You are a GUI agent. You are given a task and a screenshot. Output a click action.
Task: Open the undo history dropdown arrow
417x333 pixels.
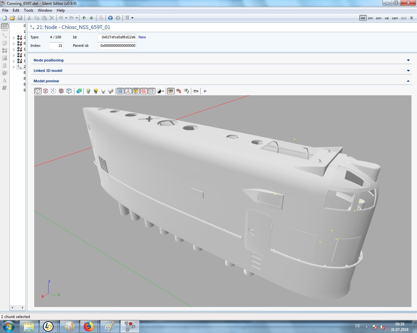coord(66,18)
